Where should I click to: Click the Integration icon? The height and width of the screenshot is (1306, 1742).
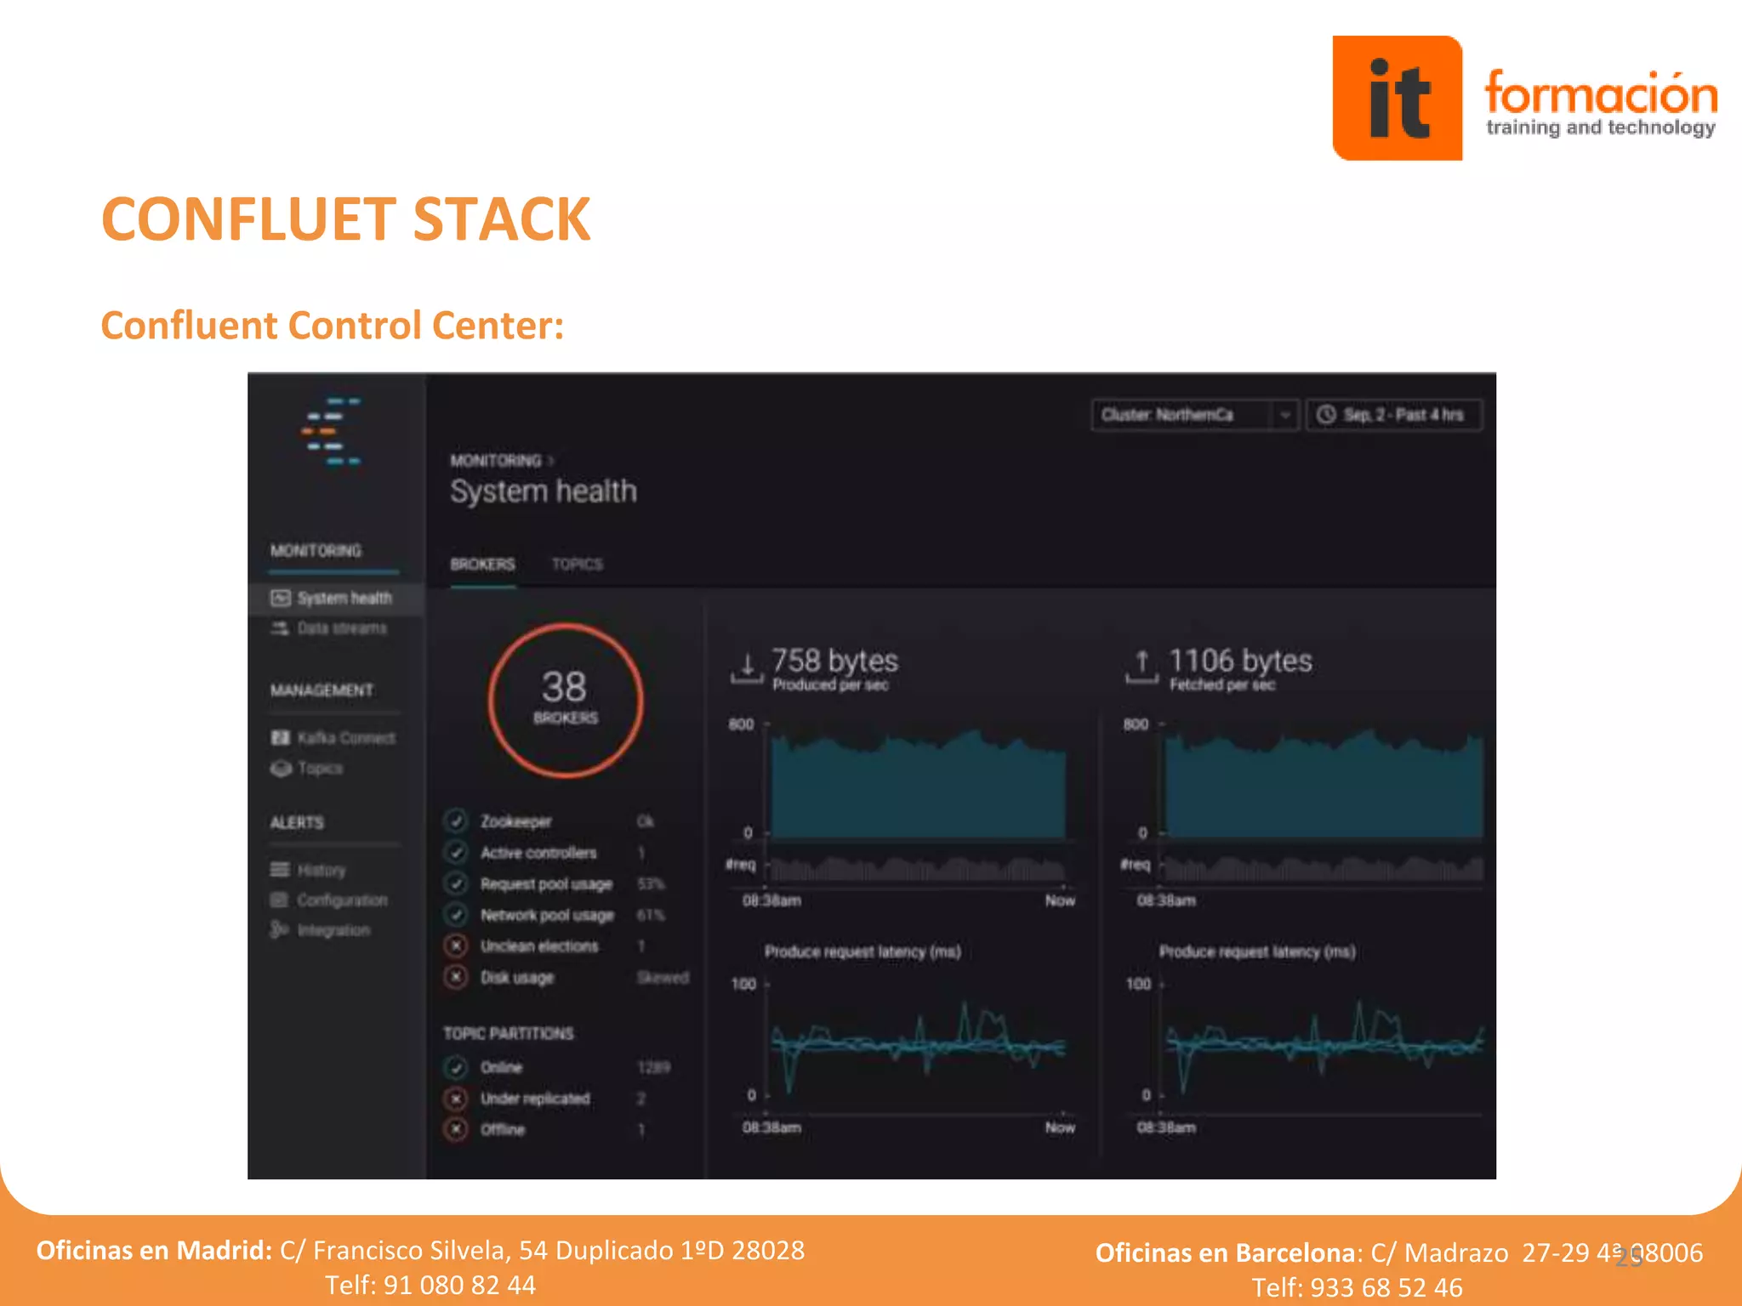tap(278, 929)
